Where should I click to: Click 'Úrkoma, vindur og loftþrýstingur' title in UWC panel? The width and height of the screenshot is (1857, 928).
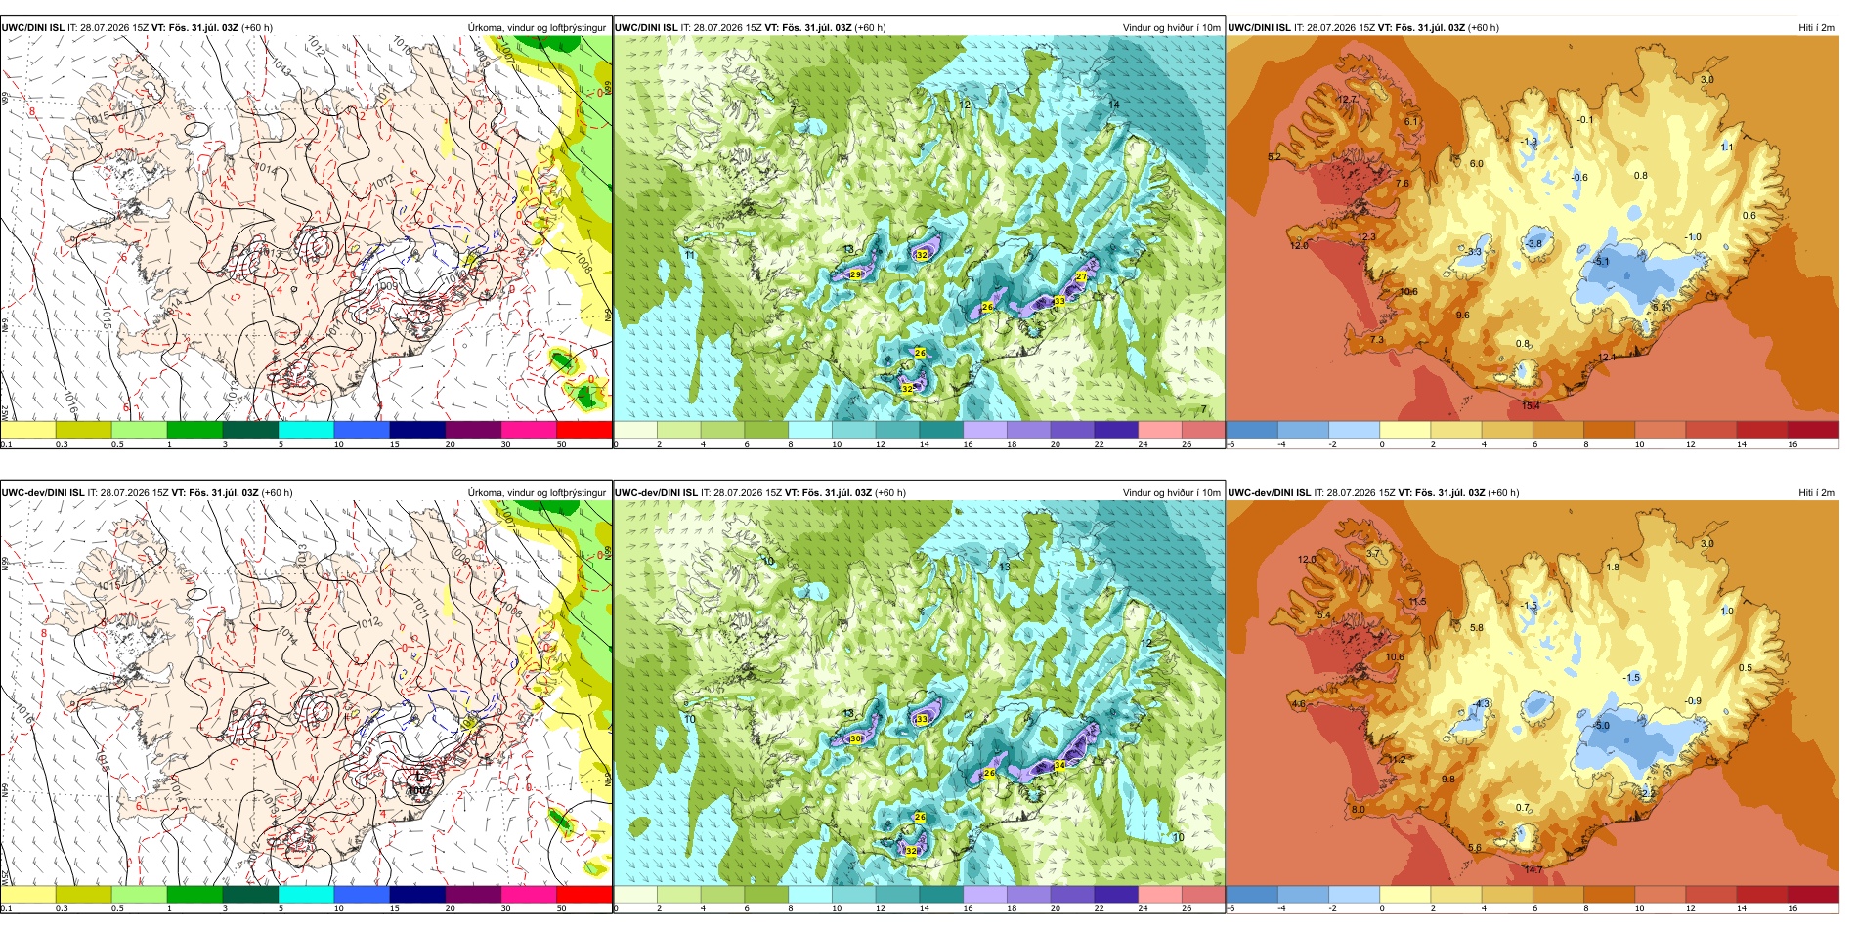pos(537,28)
